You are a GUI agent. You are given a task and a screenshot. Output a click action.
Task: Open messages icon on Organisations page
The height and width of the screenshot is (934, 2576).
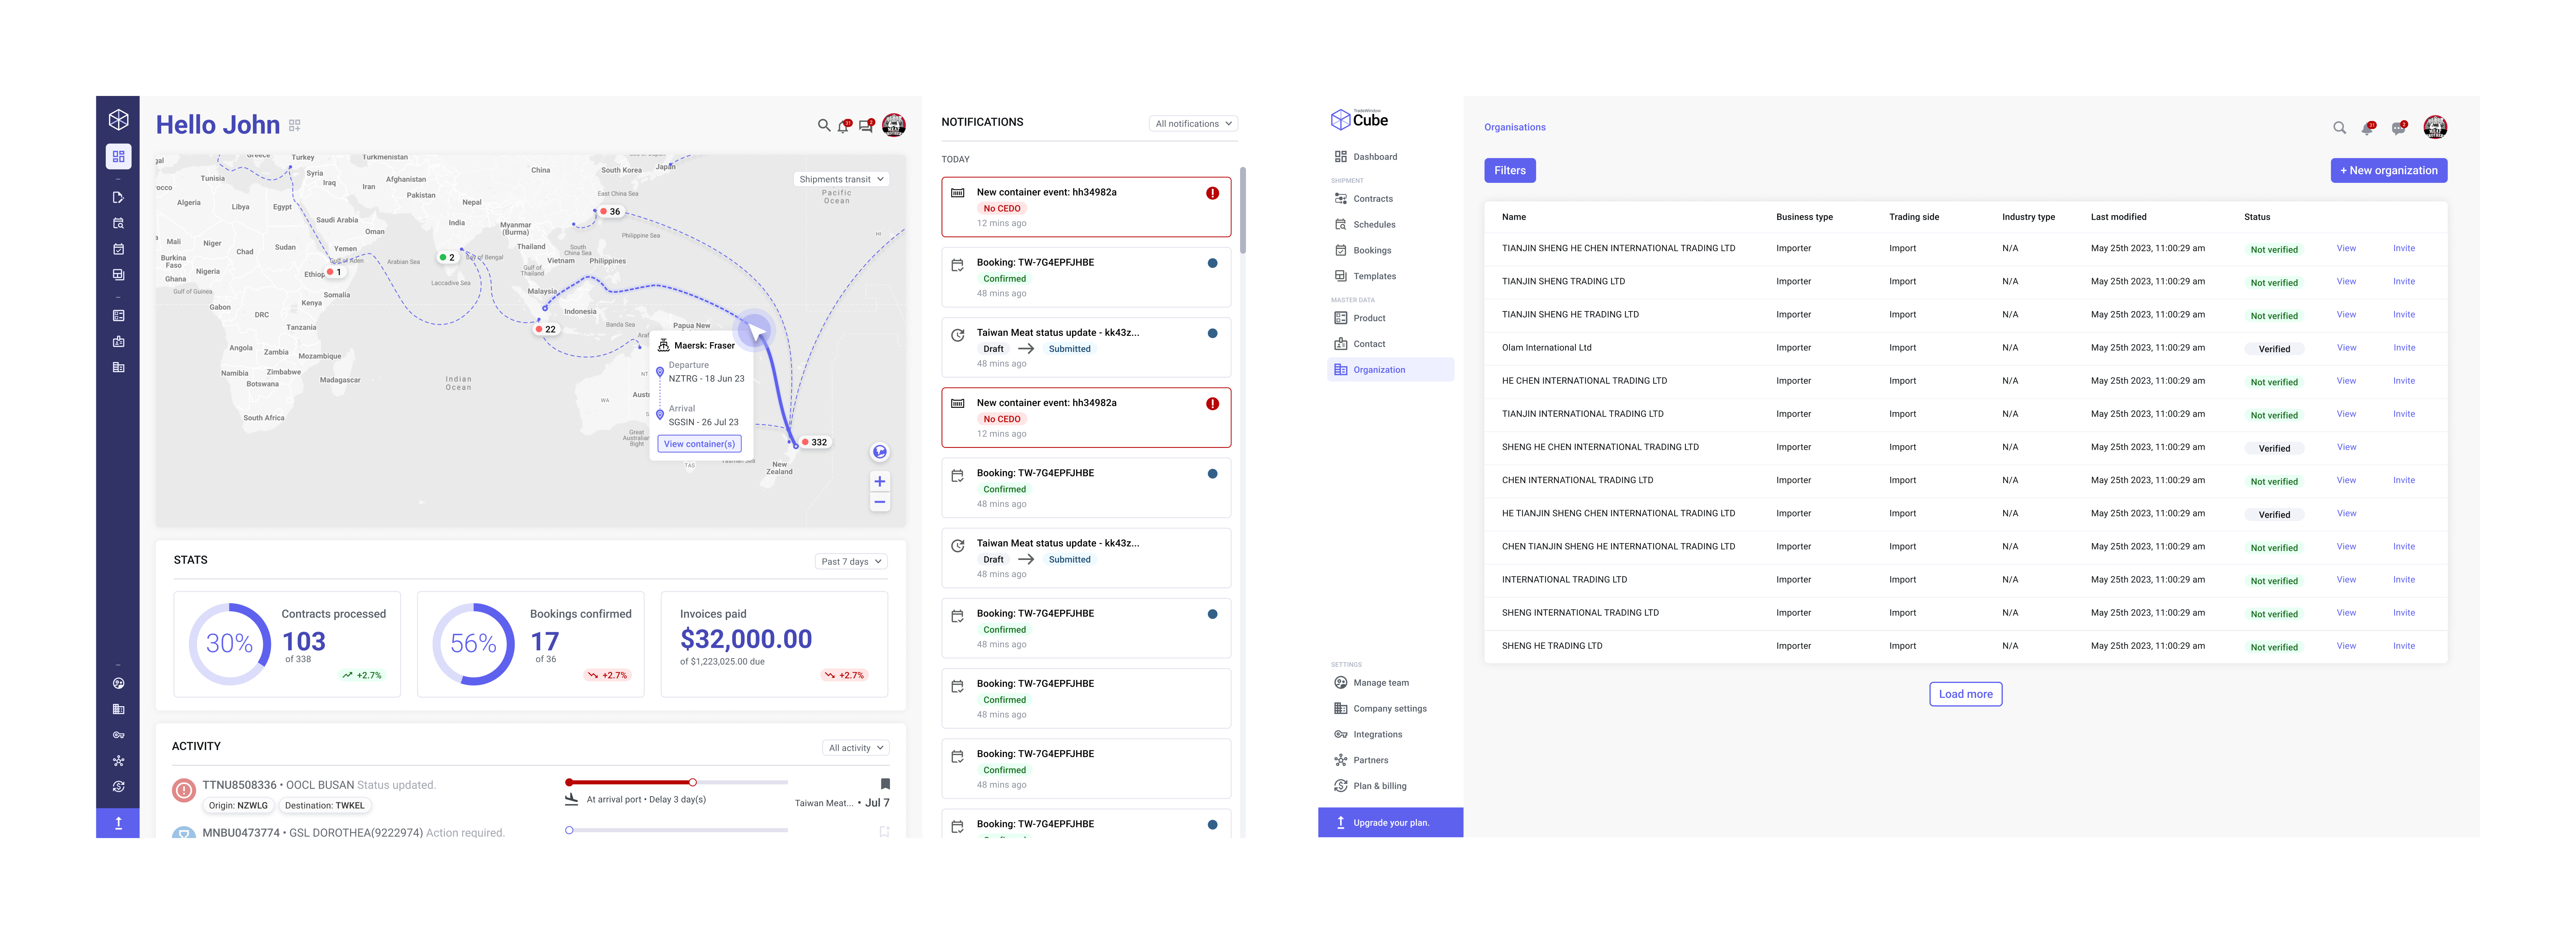[2399, 128]
